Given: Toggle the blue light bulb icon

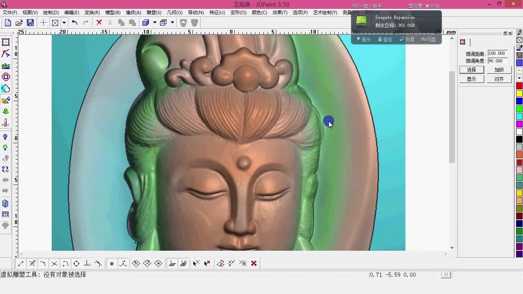Looking at the screenshot, I should pyautogui.click(x=5, y=137).
